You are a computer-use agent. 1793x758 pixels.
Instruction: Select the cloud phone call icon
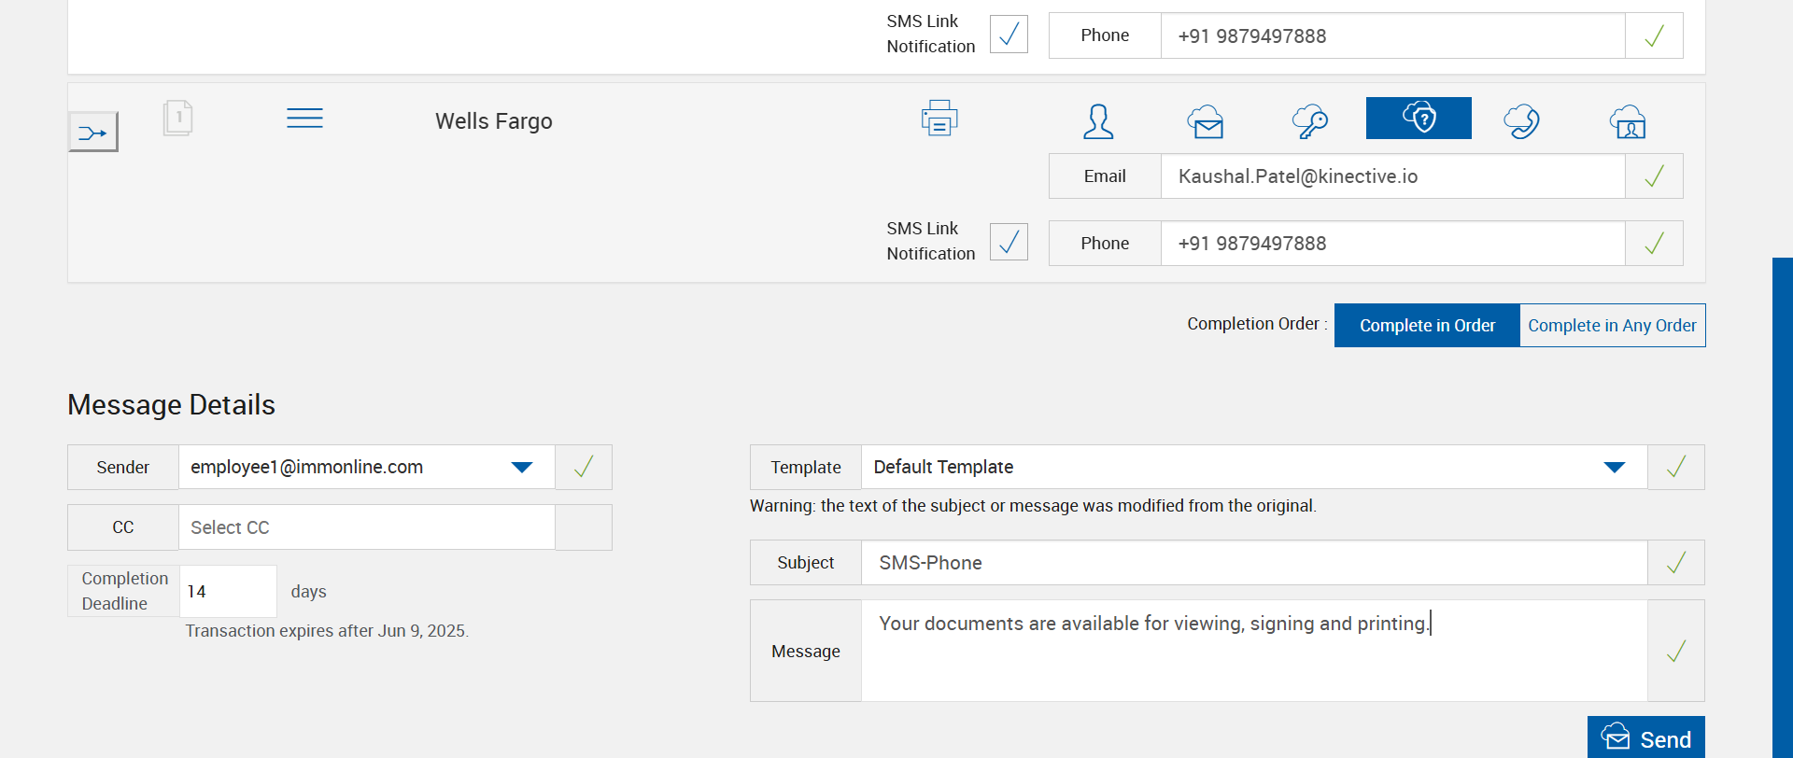[1522, 121]
